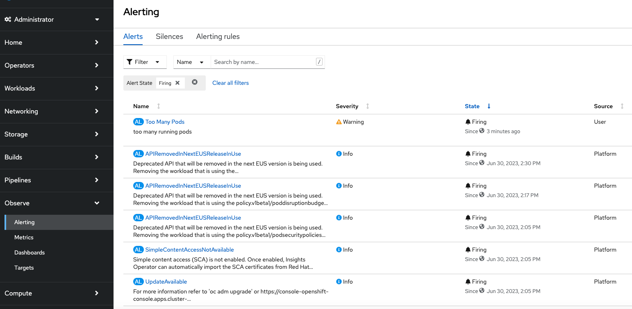Open the Too Many Pods alert details
Viewport: 632px width, 309px height.
[x=164, y=122]
